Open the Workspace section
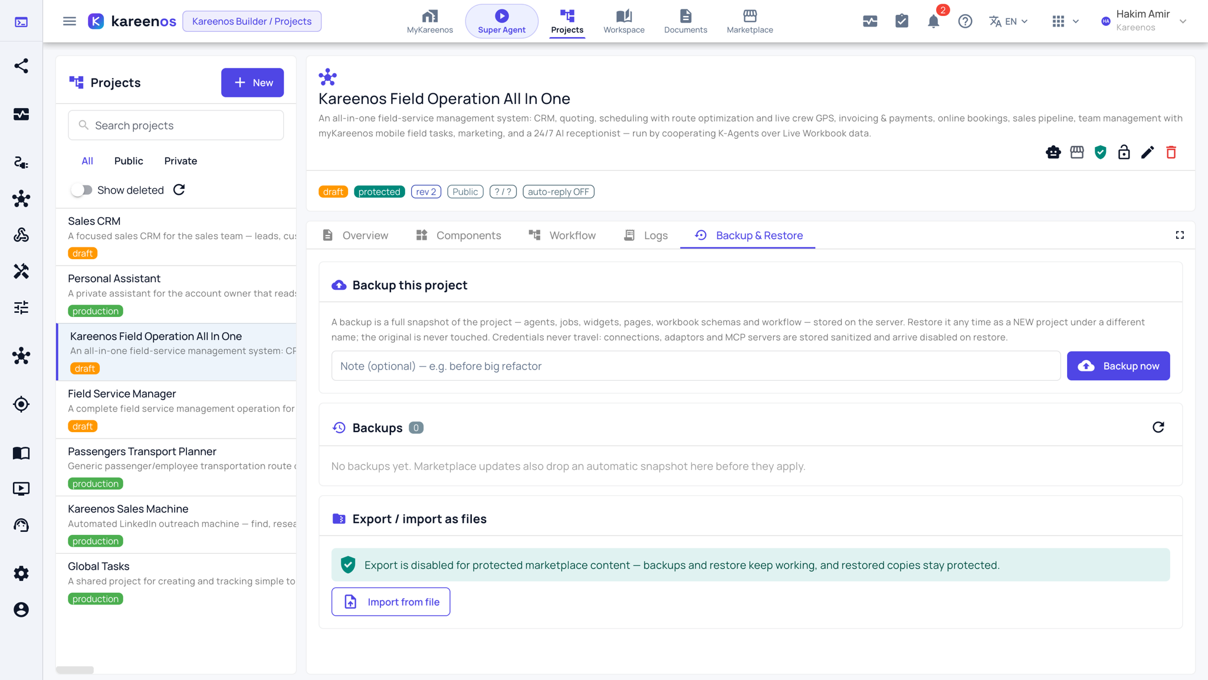 coord(624,21)
